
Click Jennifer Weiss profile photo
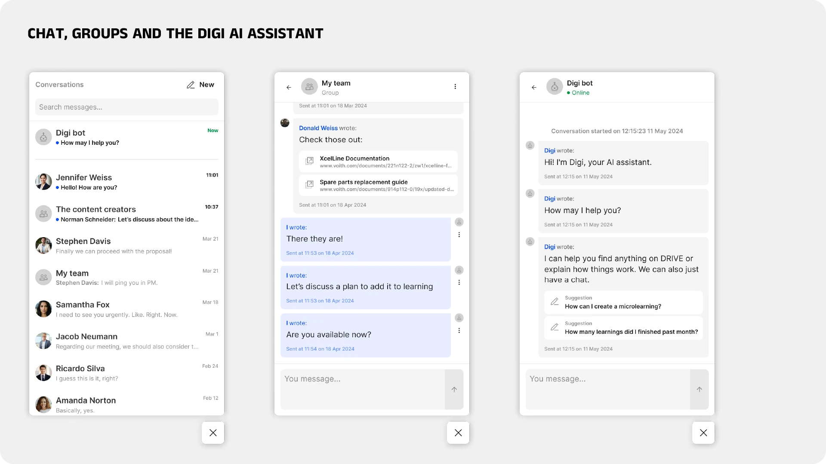(x=43, y=182)
